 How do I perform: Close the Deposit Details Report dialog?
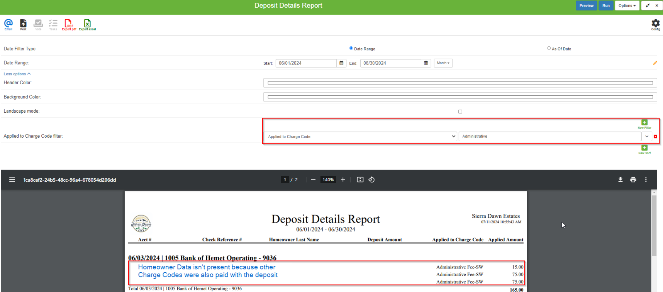coord(657,5)
